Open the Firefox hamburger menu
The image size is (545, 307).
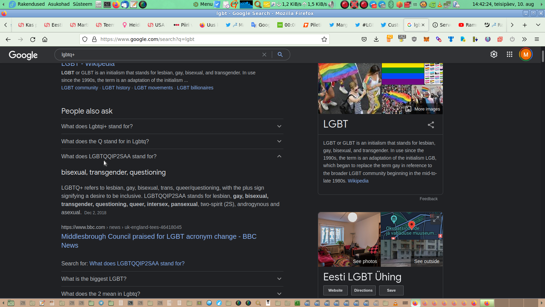(x=537, y=39)
